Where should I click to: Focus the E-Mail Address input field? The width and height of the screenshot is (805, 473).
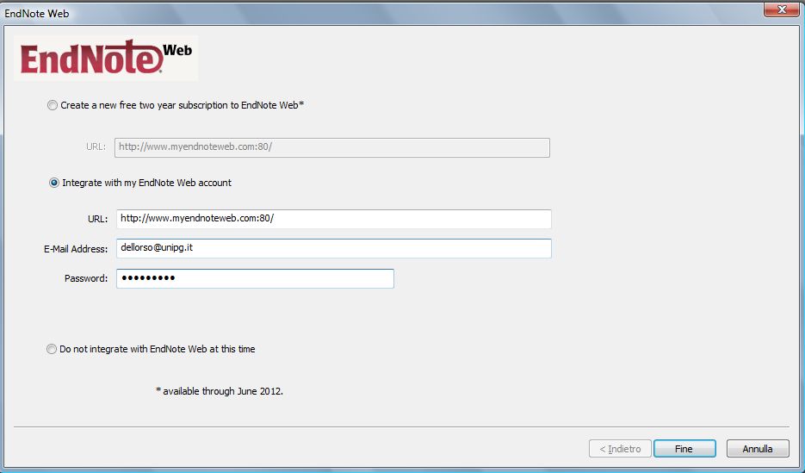[333, 248]
